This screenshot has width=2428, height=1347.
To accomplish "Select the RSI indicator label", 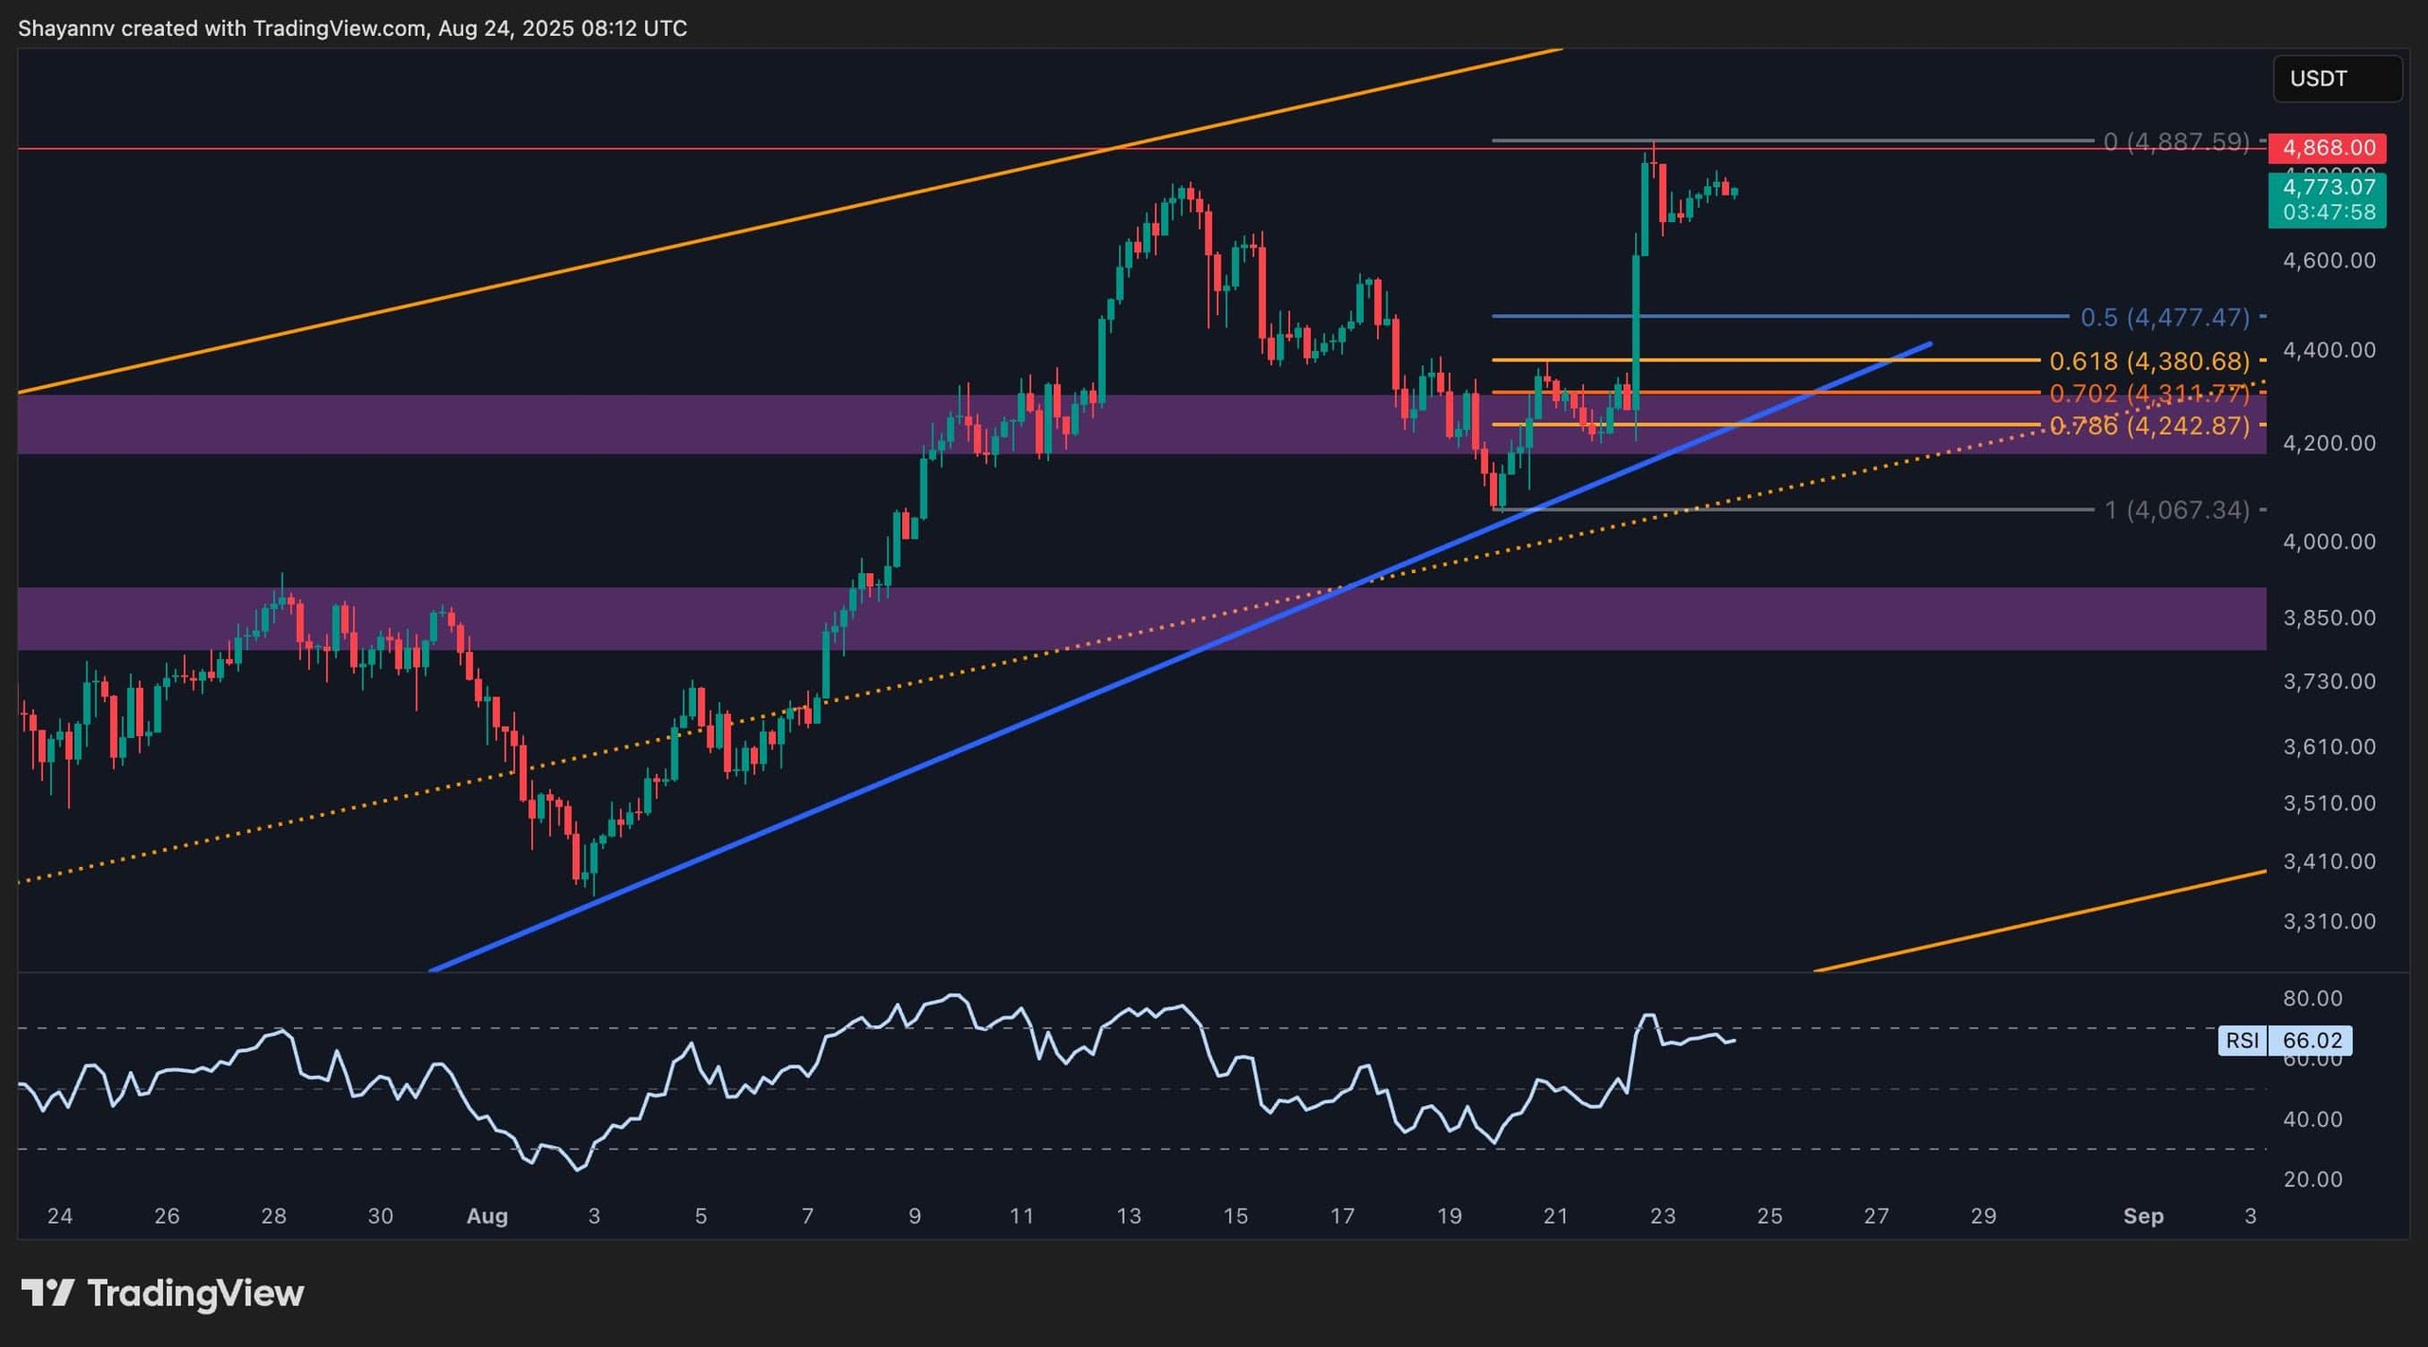I will point(2242,1041).
